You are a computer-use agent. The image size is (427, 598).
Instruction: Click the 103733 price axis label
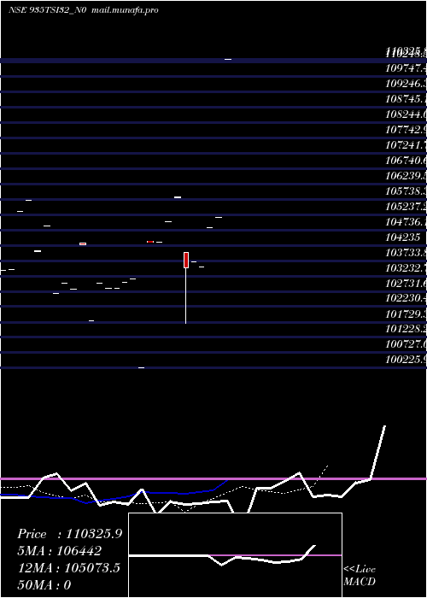406,253
